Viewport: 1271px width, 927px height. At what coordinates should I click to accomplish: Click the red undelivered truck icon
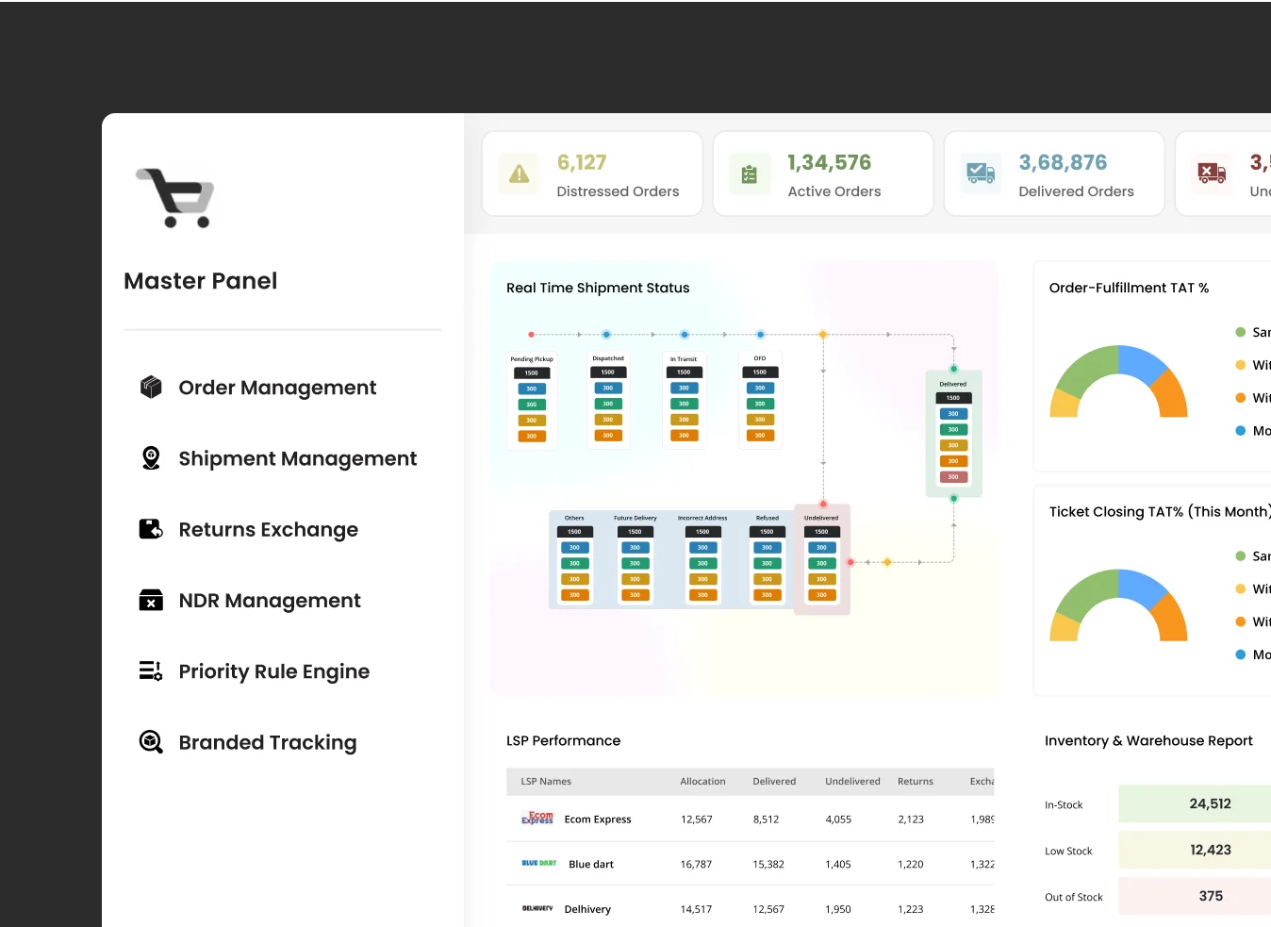coord(1212,174)
